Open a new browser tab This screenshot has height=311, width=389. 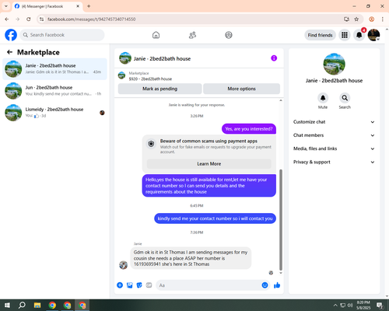pos(89,6)
